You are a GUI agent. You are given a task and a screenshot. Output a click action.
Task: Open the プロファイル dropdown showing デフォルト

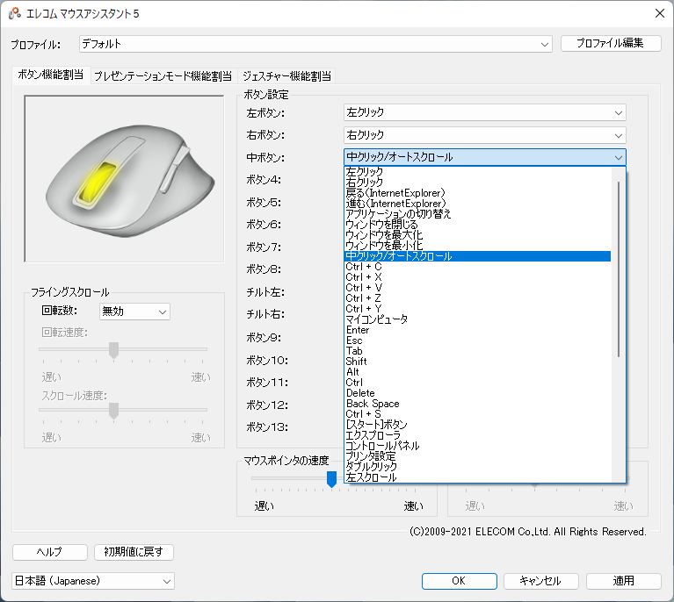[315, 44]
